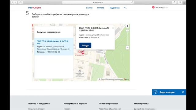Open the Услуги menu

tap(89, 8)
